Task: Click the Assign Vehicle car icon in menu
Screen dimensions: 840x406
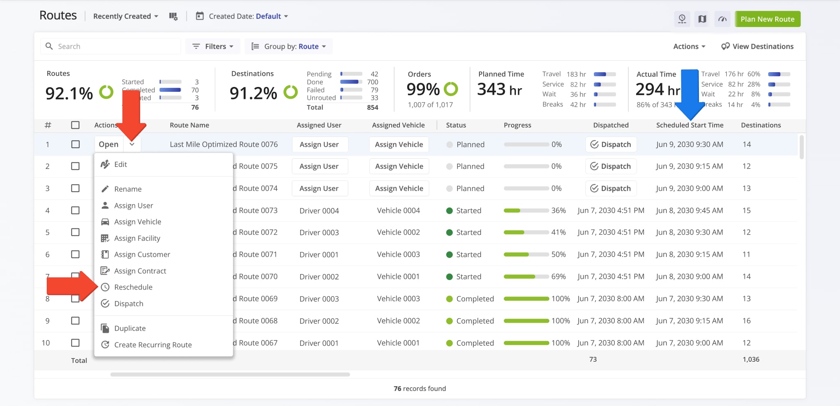Action: click(105, 222)
